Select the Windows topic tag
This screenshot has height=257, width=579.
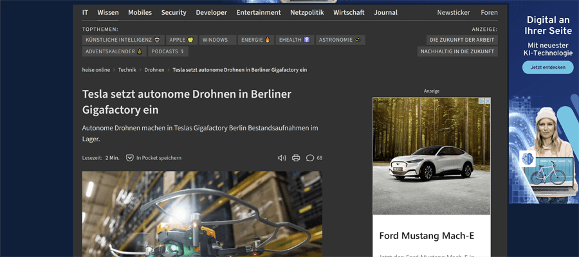click(218, 40)
